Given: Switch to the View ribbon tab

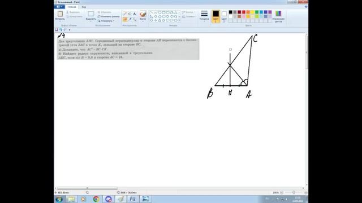Looking at the screenshot, I should tap(84, 7).
